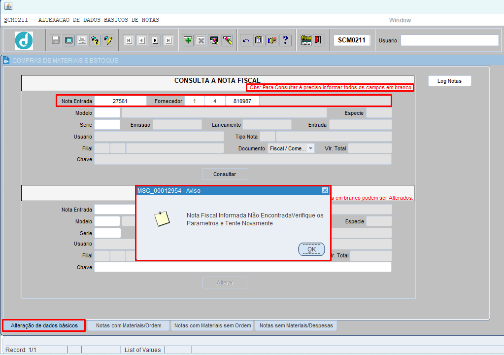
Task: Click the Menu icon in toolbar
Action: 306,40
